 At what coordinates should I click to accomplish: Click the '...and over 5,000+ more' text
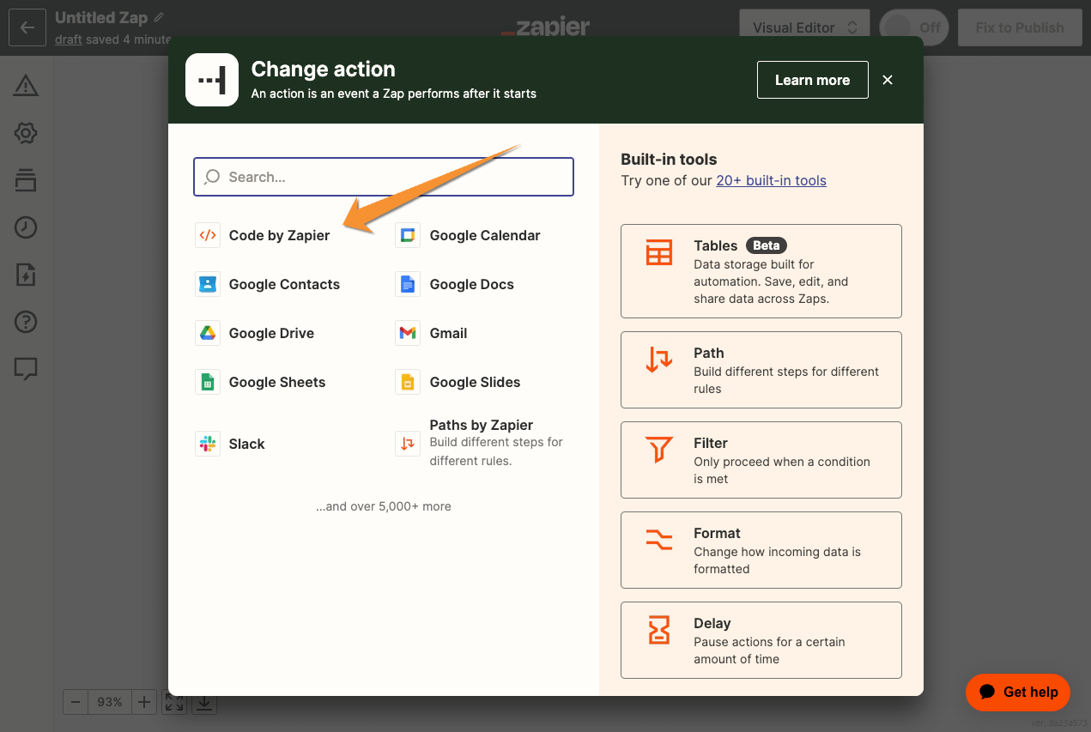(384, 506)
